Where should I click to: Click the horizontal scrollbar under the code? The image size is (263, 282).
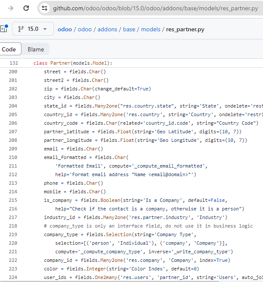click(109, 281)
